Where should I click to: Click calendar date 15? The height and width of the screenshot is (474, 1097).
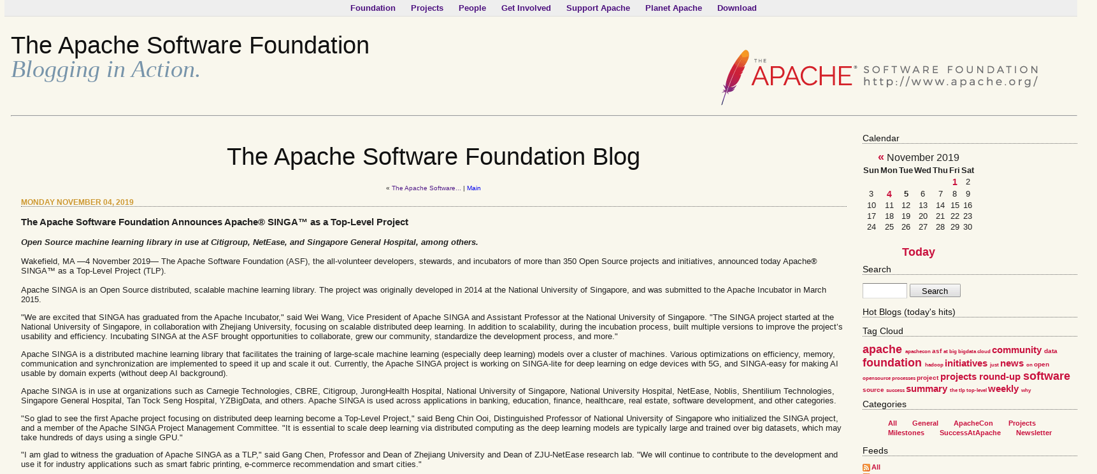click(954, 205)
